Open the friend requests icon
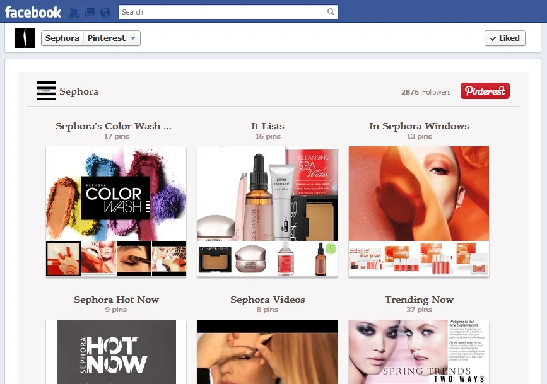The width and height of the screenshot is (547, 384). click(73, 13)
